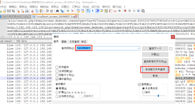Select Line 128 in find results
The image size is (195, 104).
point(26,78)
